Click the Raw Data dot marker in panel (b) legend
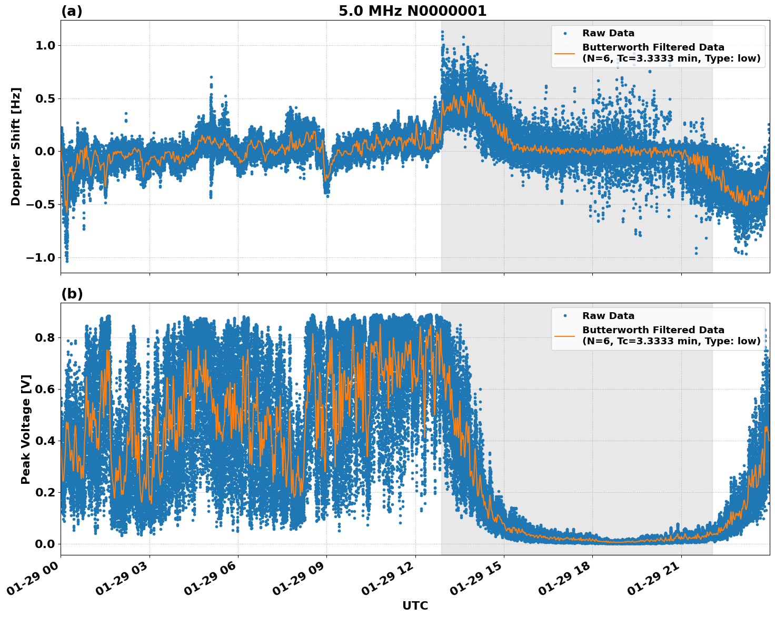The height and width of the screenshot is (617, 775). [x=565, y=314]
